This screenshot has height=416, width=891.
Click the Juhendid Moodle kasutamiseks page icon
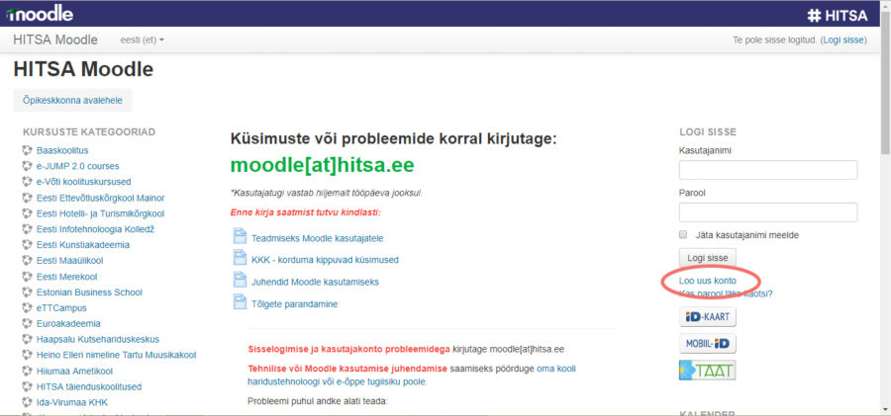[x=240, y=280]
